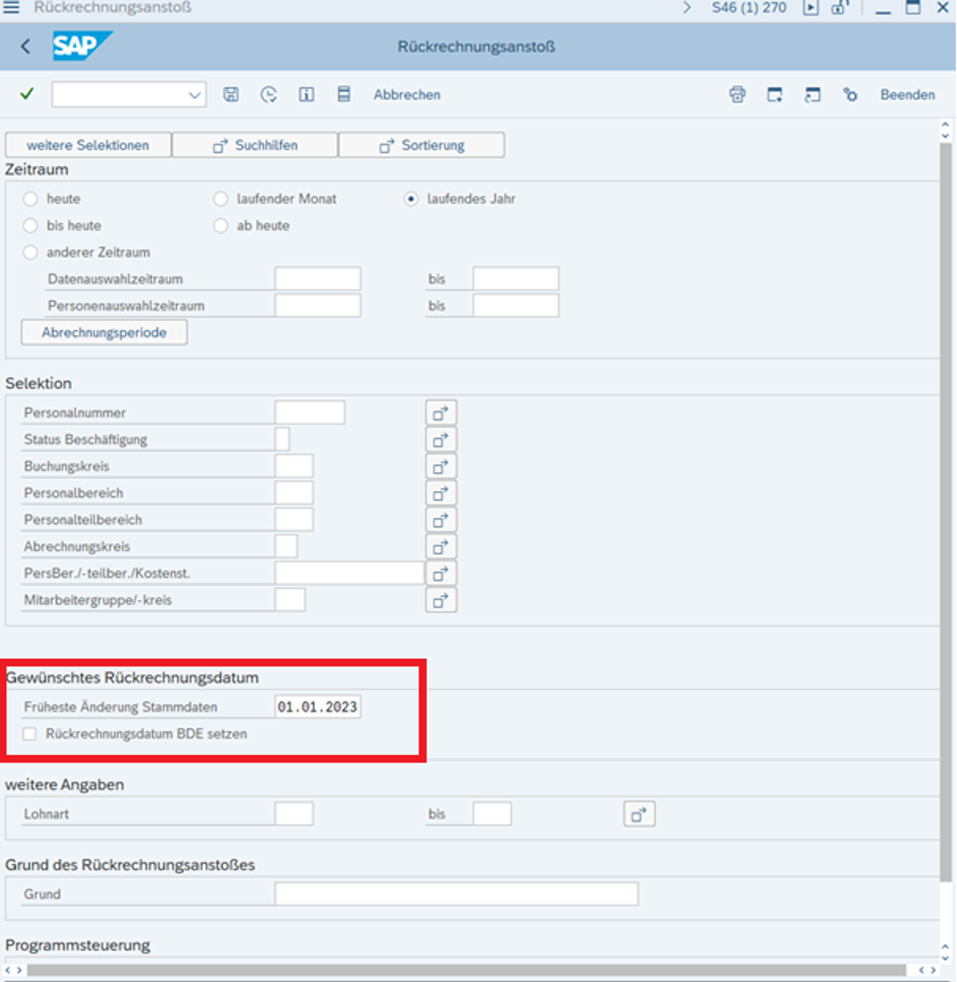The width and height of the screenshot is (957, 982).
Task: Expand the Sortierung options button
Action: click(x=421, y=145)
